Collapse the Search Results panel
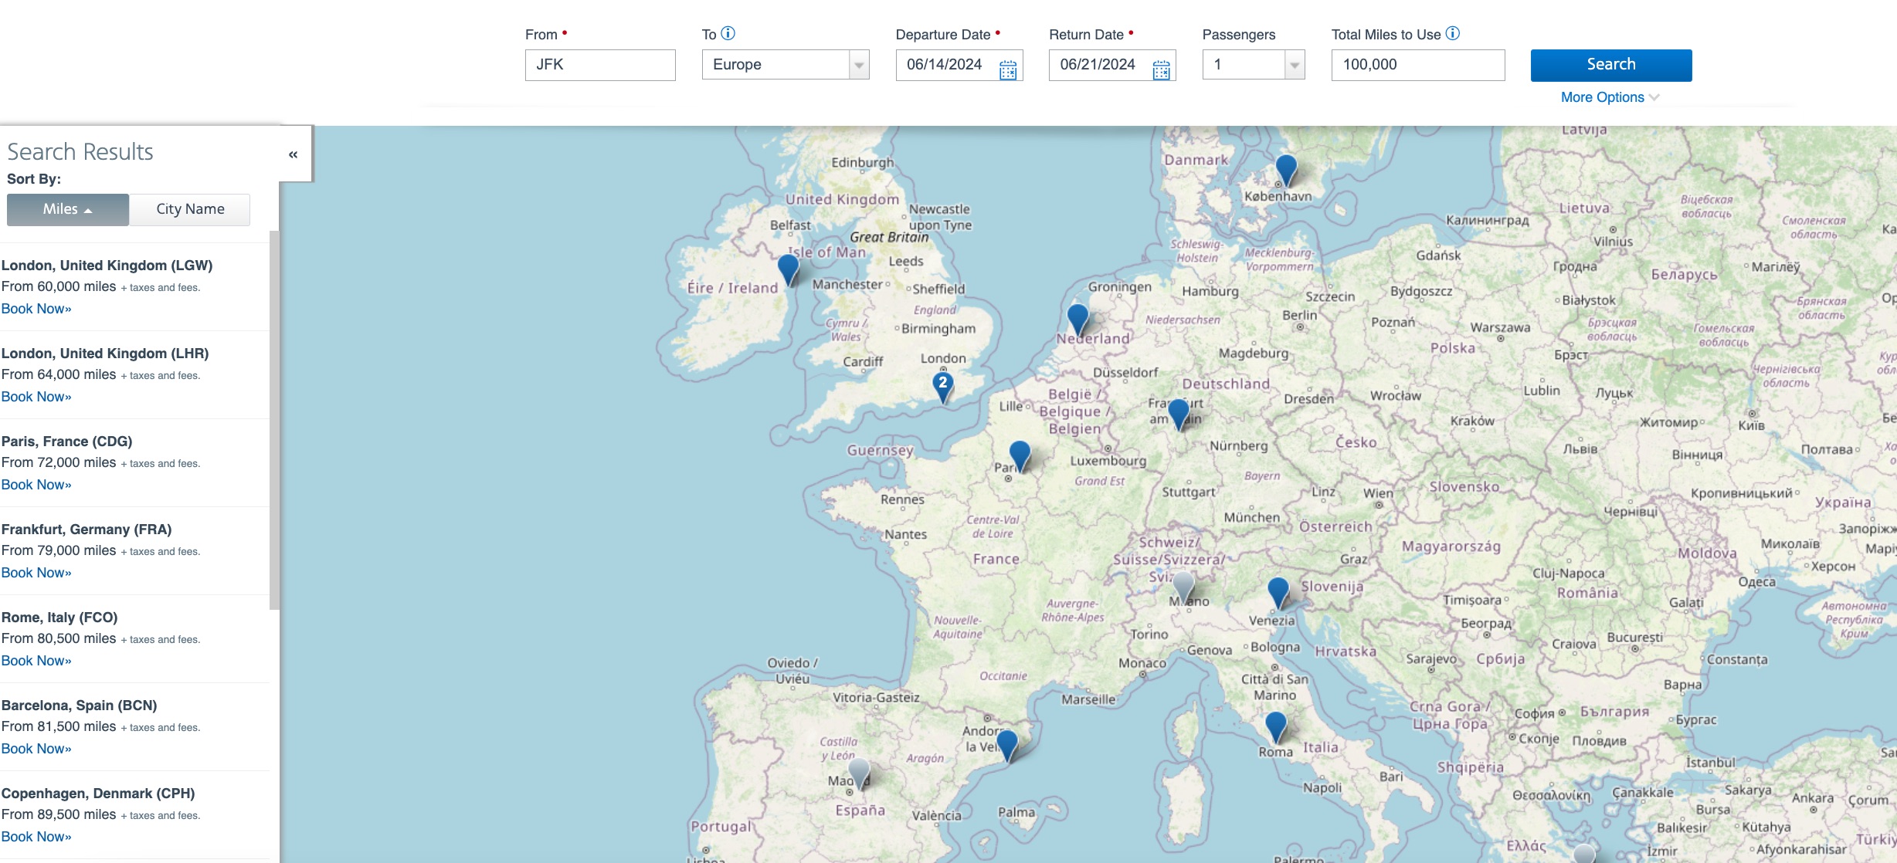 click(x=292, y=154)
